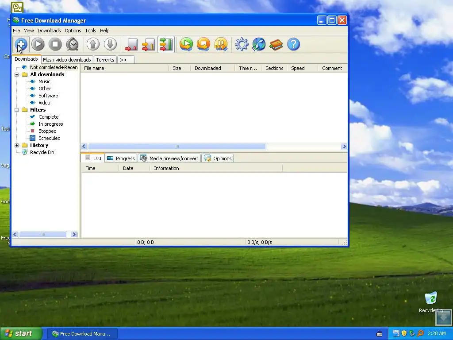The image size is (453, 340).
Task: Click the stacked books toolbar icon
Action: tap(276, 44)
